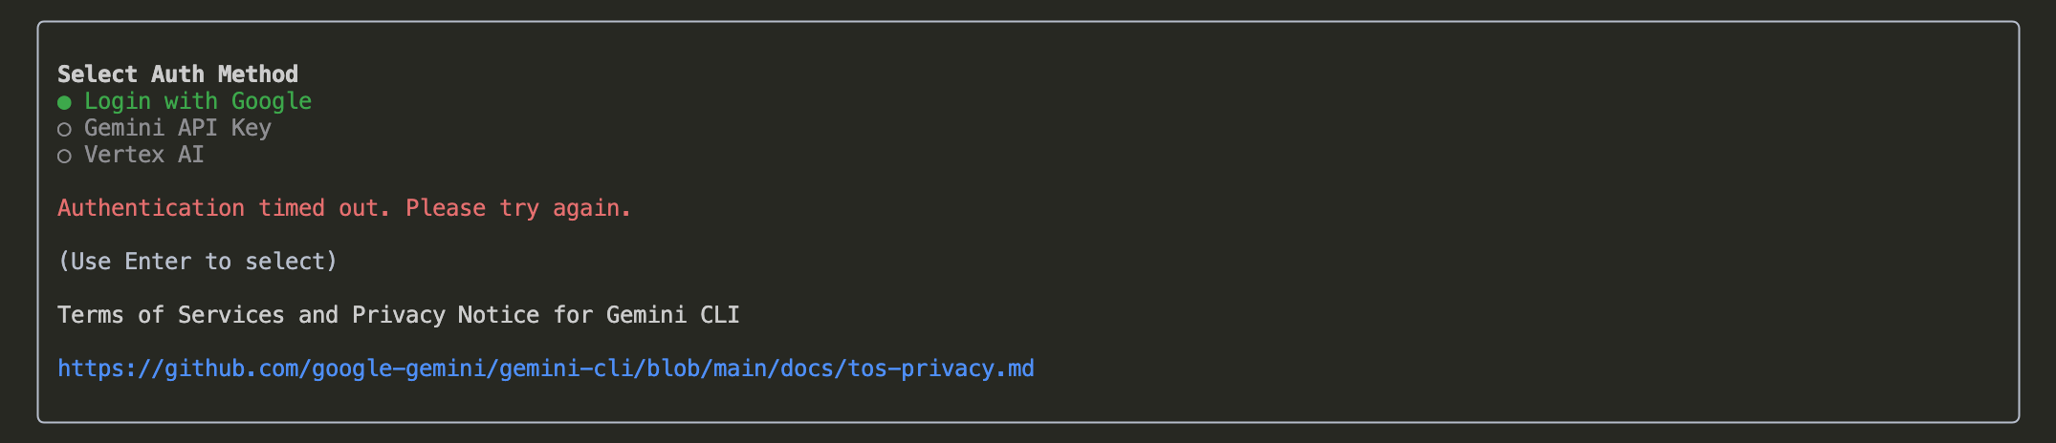The height and width of the screenshot is (443, 2056).
Task: Click google-gemini segment of the blue URL
Action: [400, 369]
